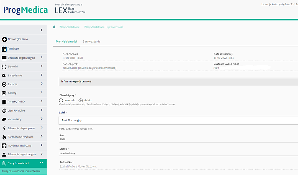Click the Incydenty medyczne icon
The image size is (298, 175).
[x=5, y=146]
